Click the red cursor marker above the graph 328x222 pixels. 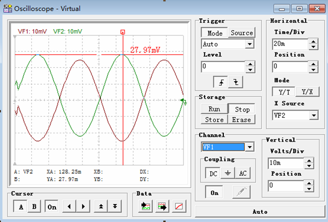tap(123, 32)
